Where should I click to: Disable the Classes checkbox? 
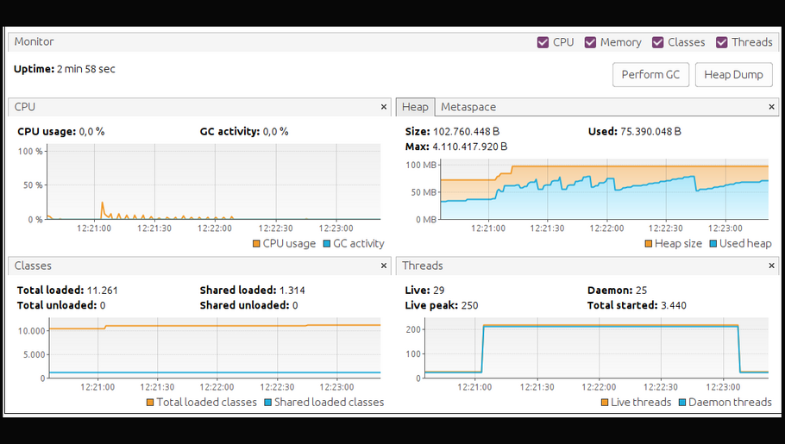point(657,42)
